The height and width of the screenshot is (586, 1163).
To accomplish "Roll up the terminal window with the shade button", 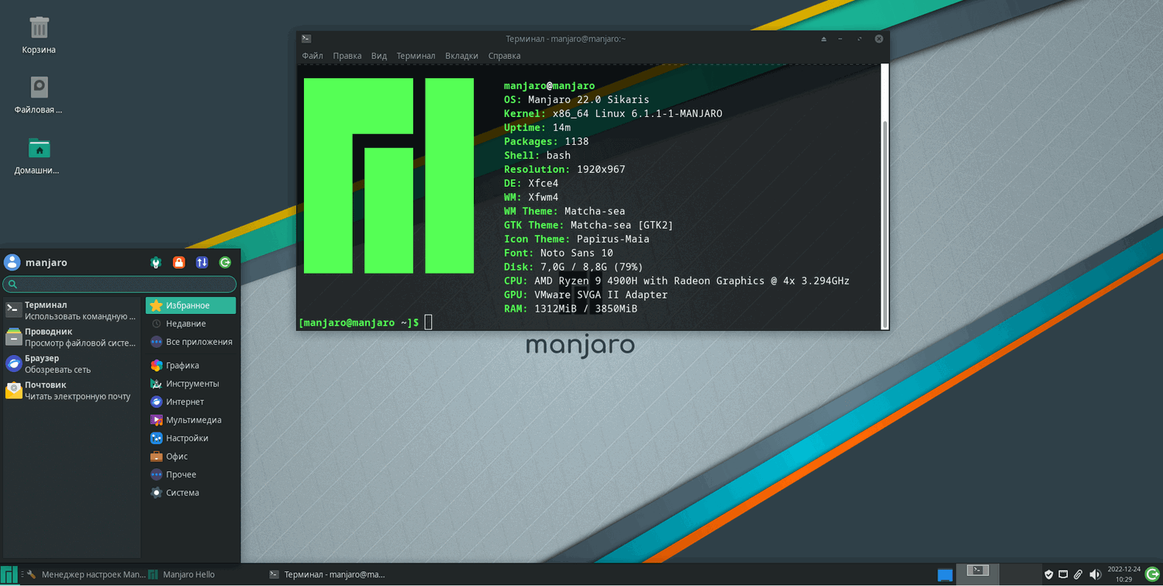I will coord(824,39).
